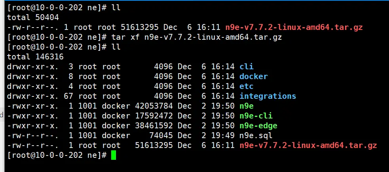Click the green n9e executable filename
Viewport: 389px width, 172px height.
pyautogui.click(x=246, y=106)
